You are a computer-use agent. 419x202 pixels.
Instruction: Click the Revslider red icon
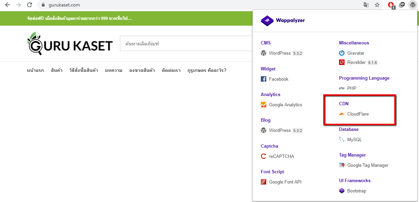(x=342, y=63)
